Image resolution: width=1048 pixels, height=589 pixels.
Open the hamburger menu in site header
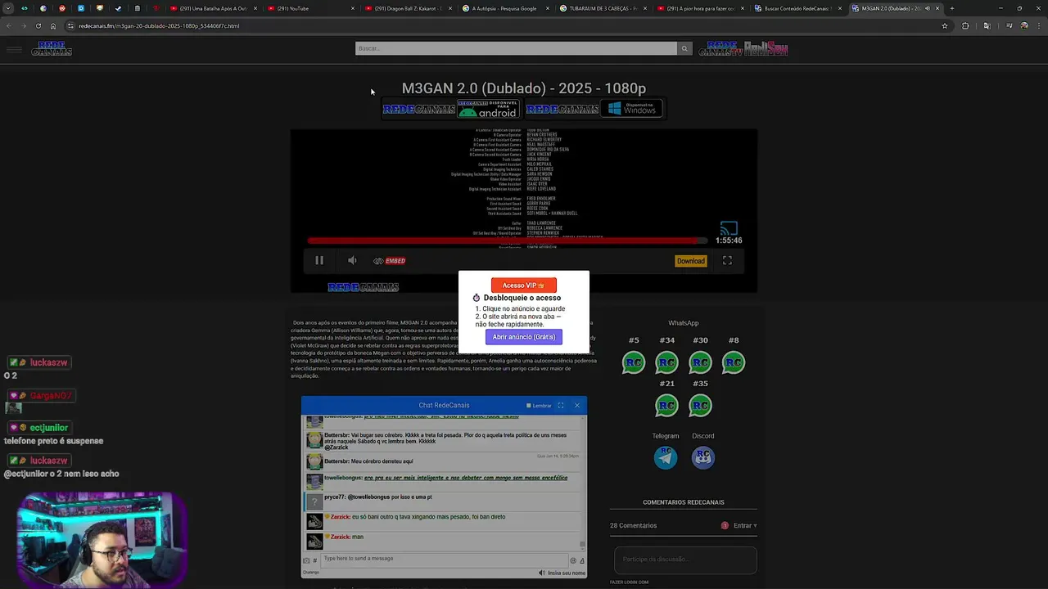point(14,50)
